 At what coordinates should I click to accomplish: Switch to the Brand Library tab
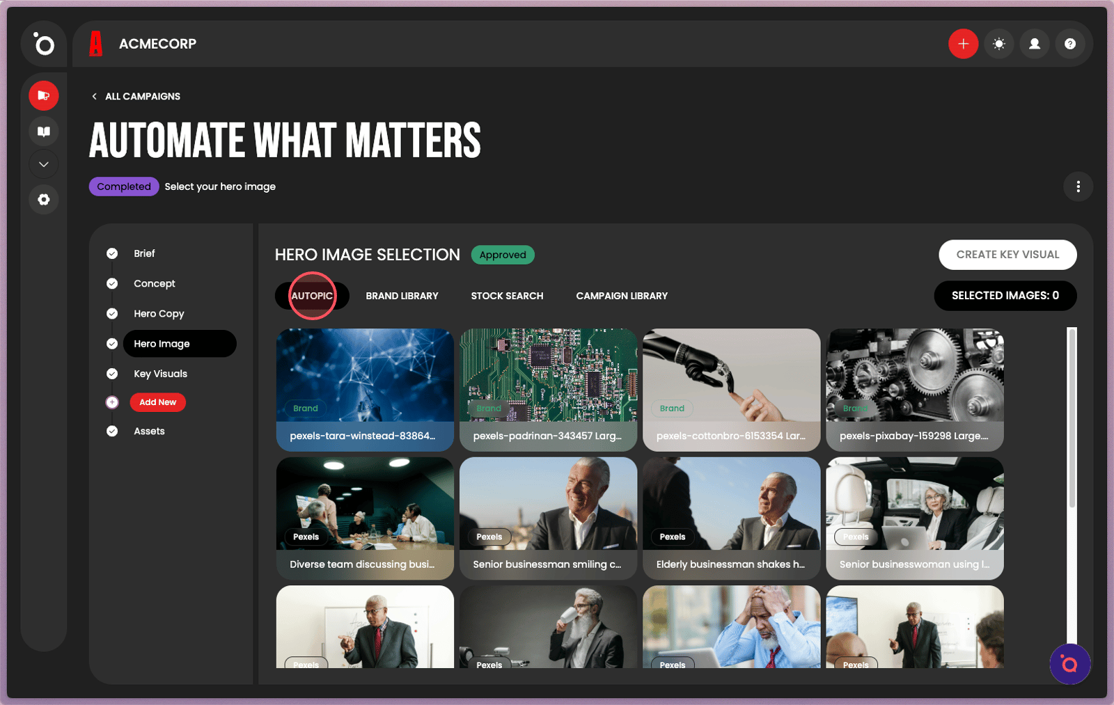402,296
